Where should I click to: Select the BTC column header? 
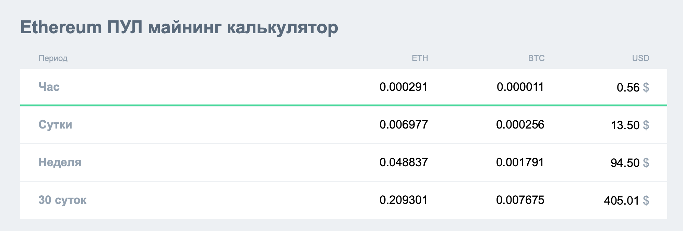coord(536,58)
